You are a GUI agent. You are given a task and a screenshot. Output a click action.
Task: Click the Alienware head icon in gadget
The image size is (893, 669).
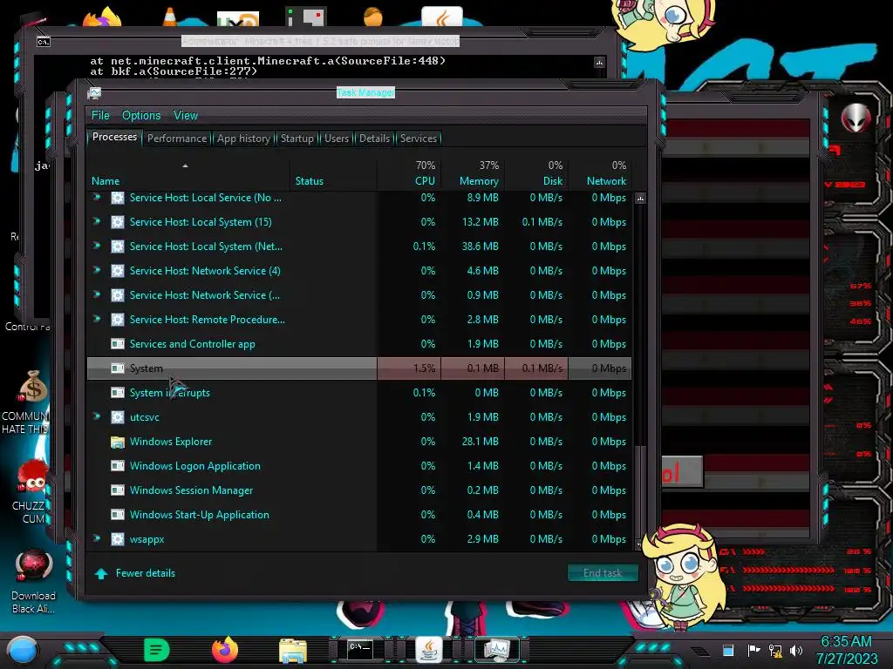pos(856,118)
